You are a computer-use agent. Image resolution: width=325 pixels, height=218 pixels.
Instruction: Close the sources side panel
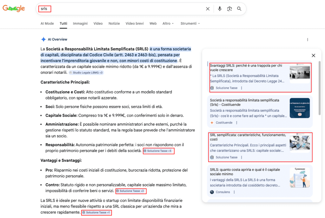(x=313, y=55)
